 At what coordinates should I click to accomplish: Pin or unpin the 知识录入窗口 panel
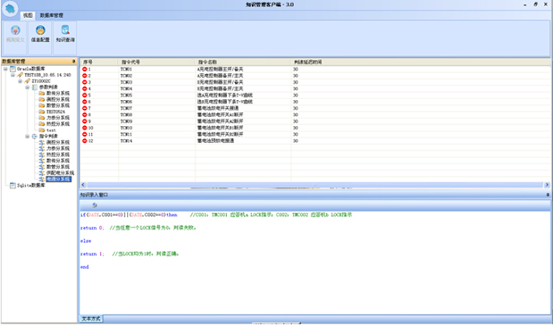[547, 194]
